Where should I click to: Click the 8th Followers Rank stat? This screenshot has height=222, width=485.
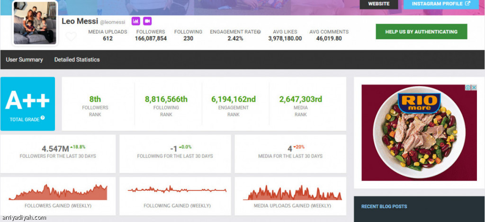[95, 99]
